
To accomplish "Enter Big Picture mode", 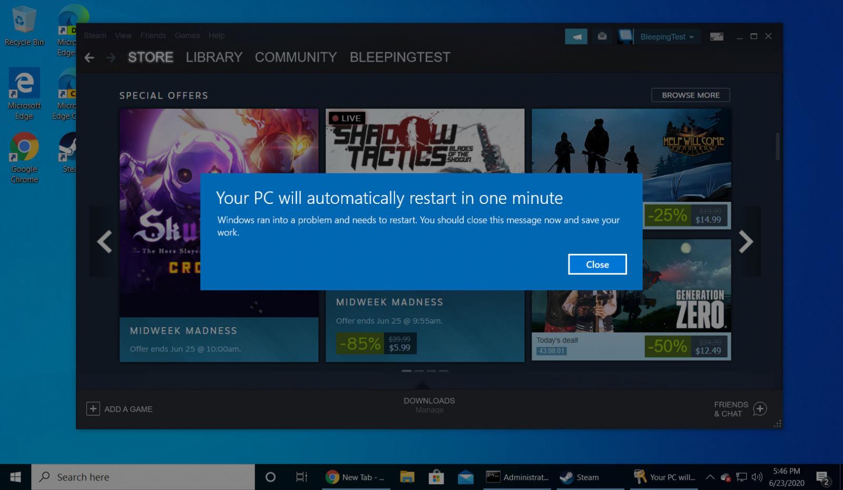I will click(716, 36).
